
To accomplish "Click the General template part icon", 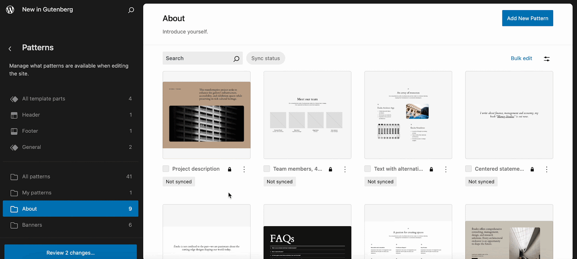I will pyautogui.click(x=14, y=147).
